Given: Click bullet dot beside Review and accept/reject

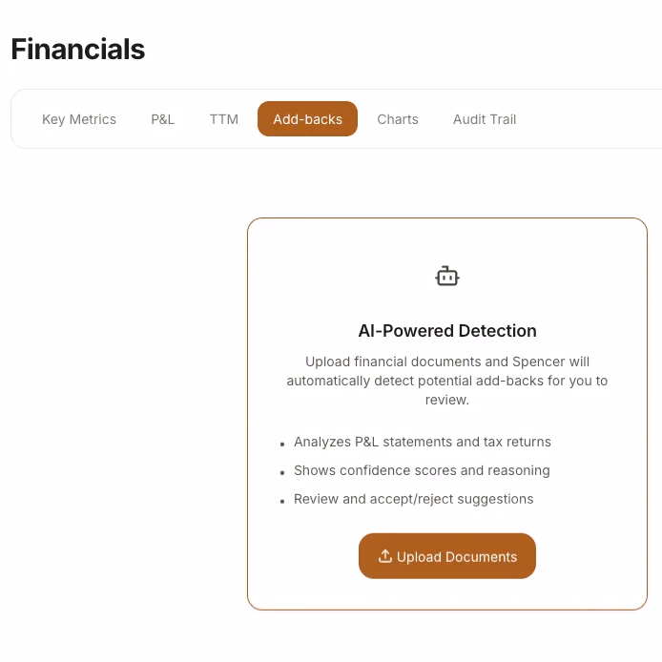Looking at the screenshot, I should [x=282, y=502].
